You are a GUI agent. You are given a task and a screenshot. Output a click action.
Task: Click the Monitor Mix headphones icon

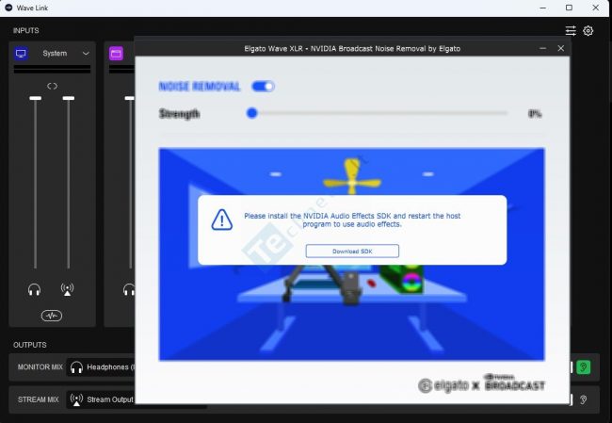pos(76,367)
